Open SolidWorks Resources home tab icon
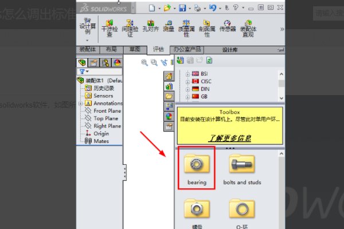 click(169, 77)
